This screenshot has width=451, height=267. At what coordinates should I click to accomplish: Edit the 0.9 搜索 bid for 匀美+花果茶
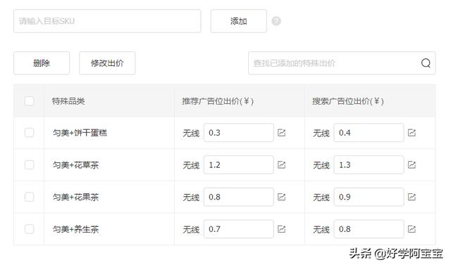click(369, 197)
